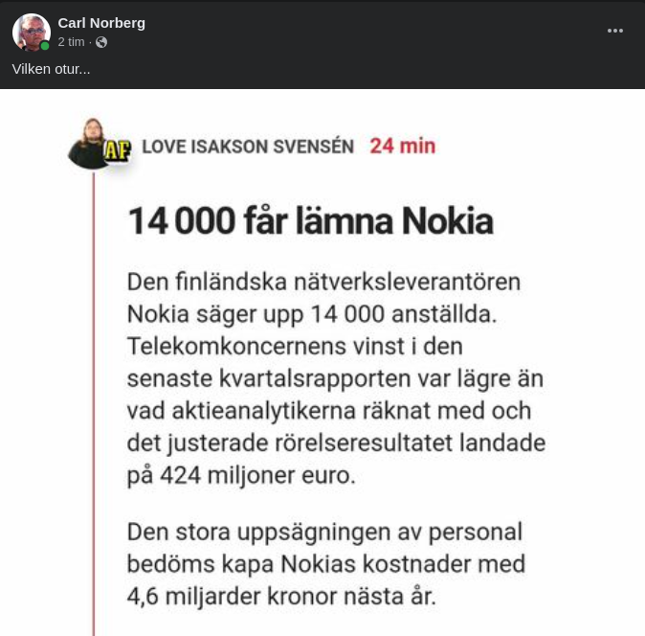Image resolution: width=645 pixels, height=636 pixels.
Task: Open the three-dot post options menu
Action: [615, 31]
